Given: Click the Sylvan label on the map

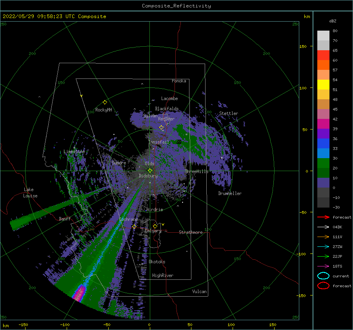Looking at the screenshot, I should (x=150, y=116).
